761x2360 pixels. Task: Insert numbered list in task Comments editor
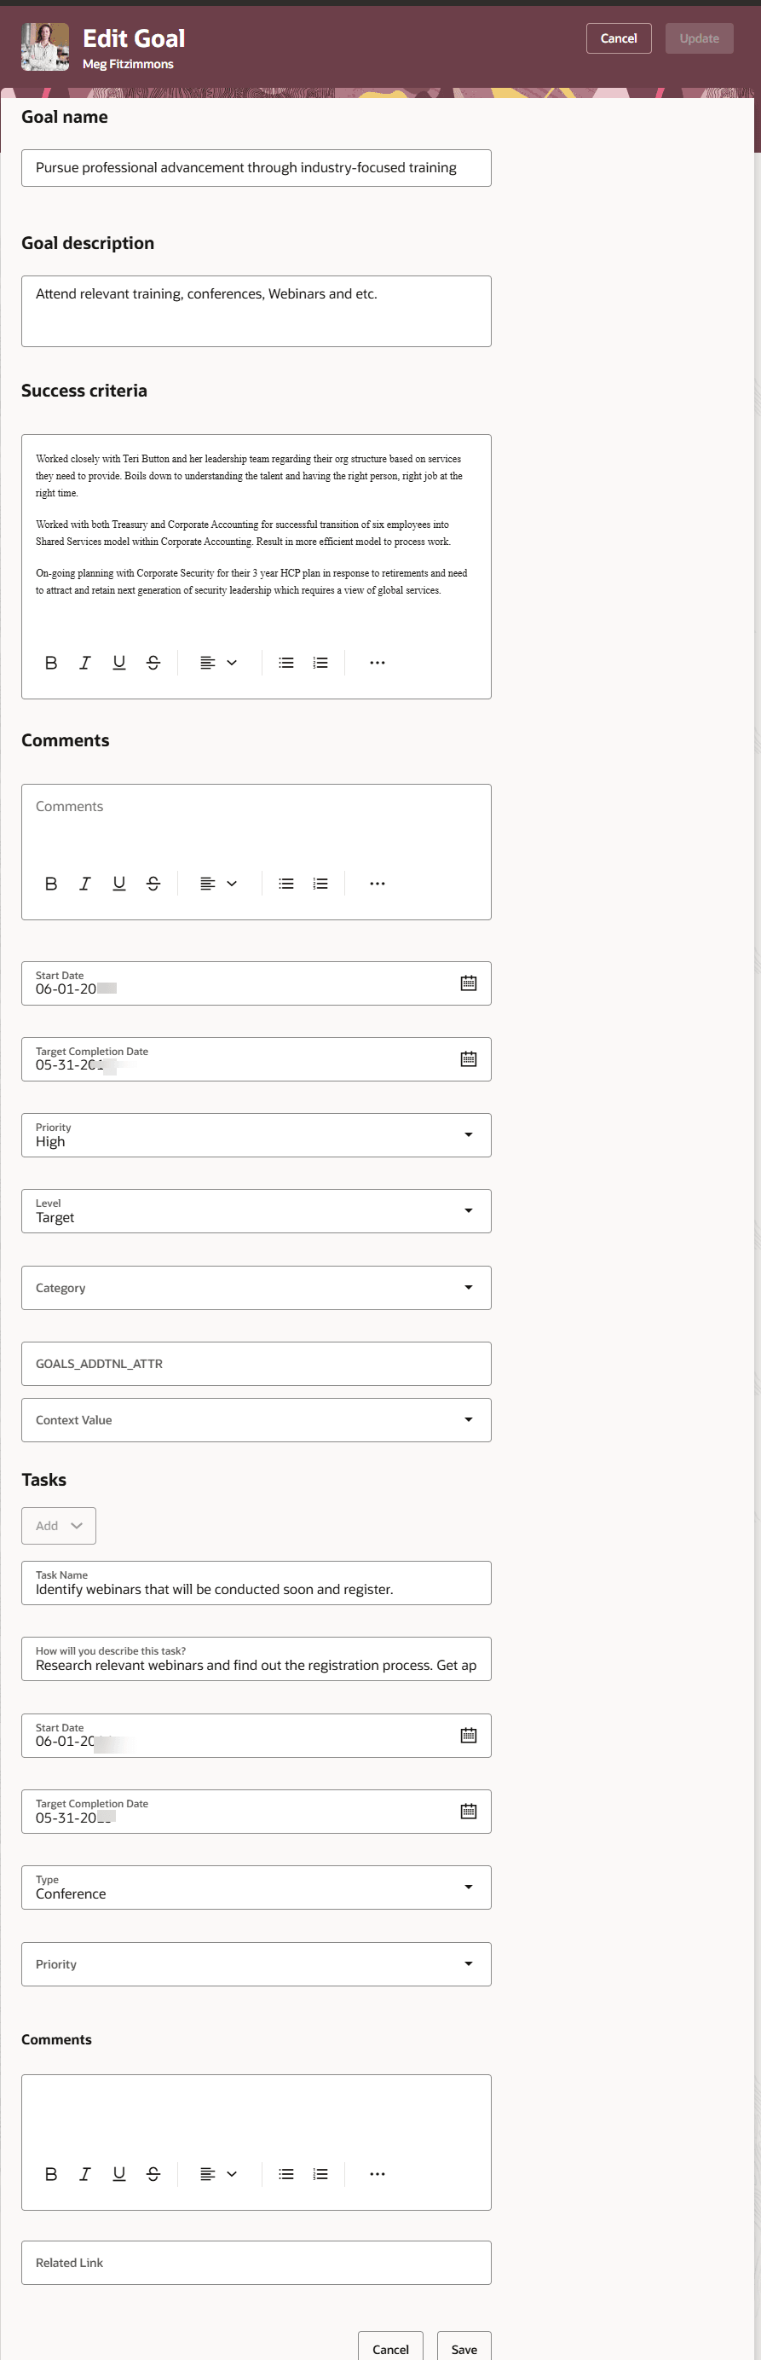(320, 2173)
